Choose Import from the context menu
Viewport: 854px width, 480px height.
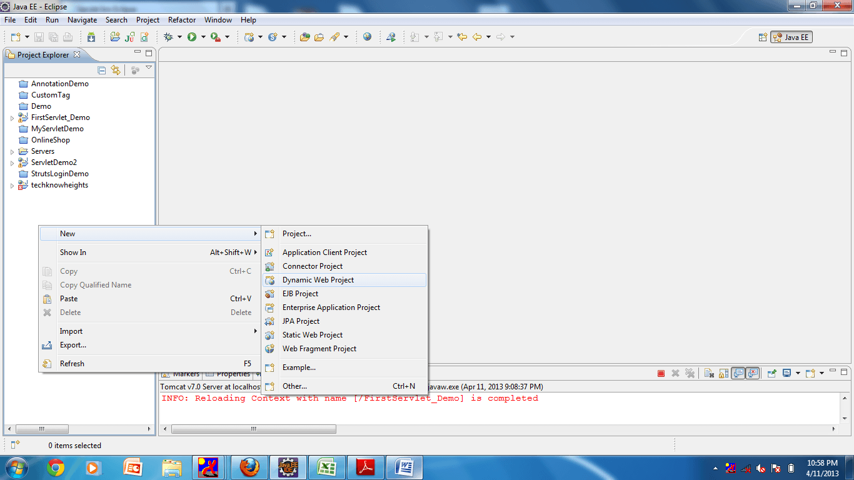click(150, 331)
